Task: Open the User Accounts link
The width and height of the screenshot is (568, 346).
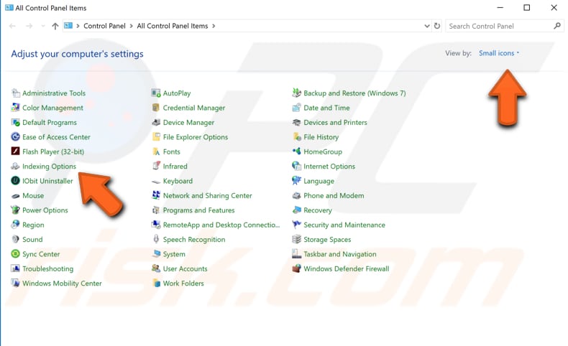Action: [185, 268]
